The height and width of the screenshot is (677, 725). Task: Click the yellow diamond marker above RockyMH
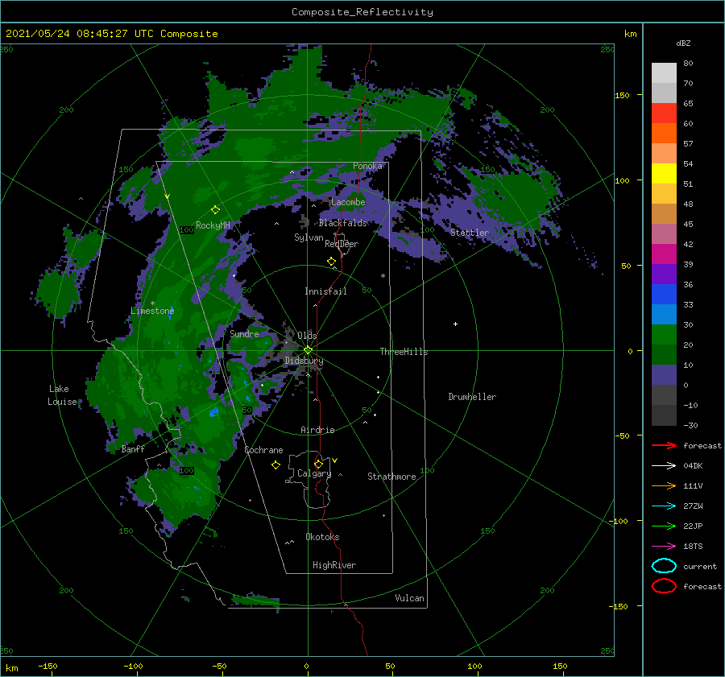tap(215, 210)
